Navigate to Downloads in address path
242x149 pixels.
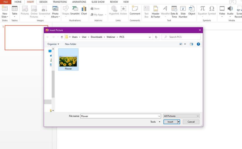click(97, 37)
